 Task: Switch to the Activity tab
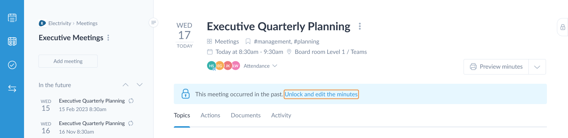281,115
